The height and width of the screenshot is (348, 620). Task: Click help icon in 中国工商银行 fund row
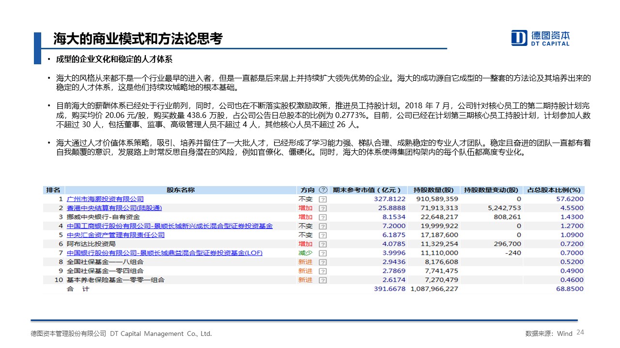(x=323, y=226)
